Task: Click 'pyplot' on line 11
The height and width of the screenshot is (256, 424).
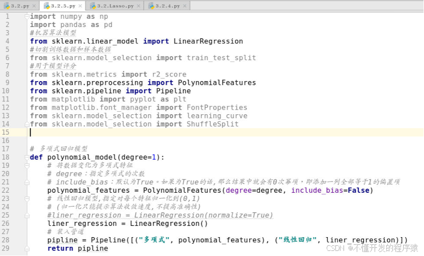Action: (143, 99)
